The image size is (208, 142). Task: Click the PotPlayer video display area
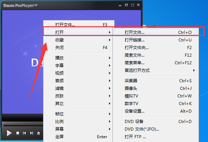pos(23,62)
